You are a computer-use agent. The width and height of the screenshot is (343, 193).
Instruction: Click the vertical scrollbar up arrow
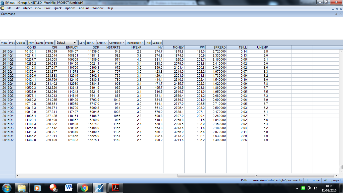pos(341,52)
